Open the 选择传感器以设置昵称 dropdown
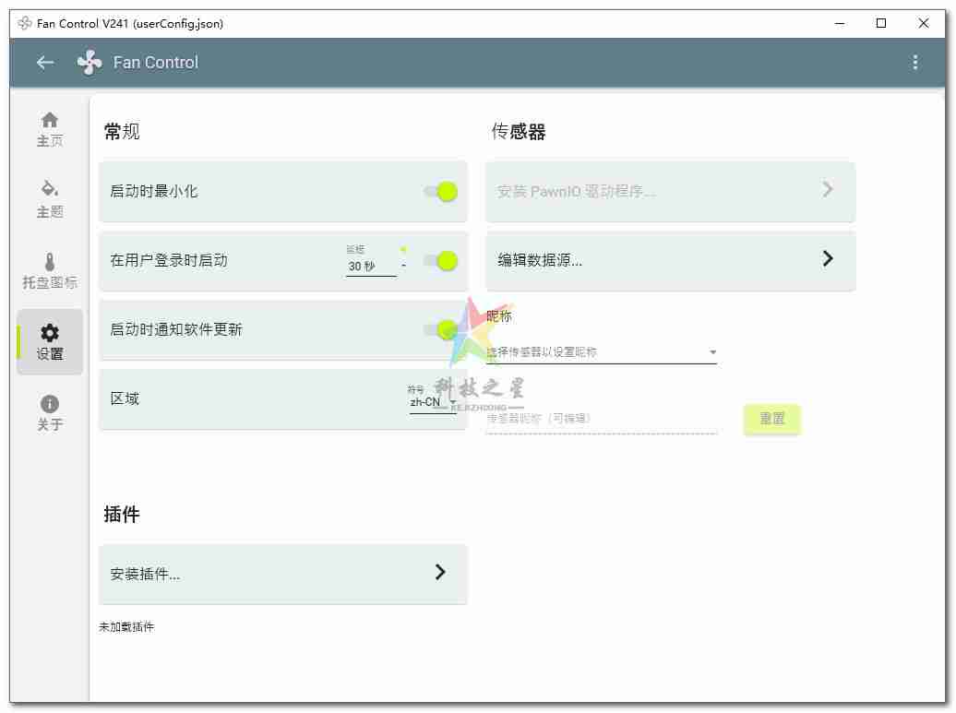The height and width of the screenshot is (713, 956). pyautogui.click(x=601, y=351)
